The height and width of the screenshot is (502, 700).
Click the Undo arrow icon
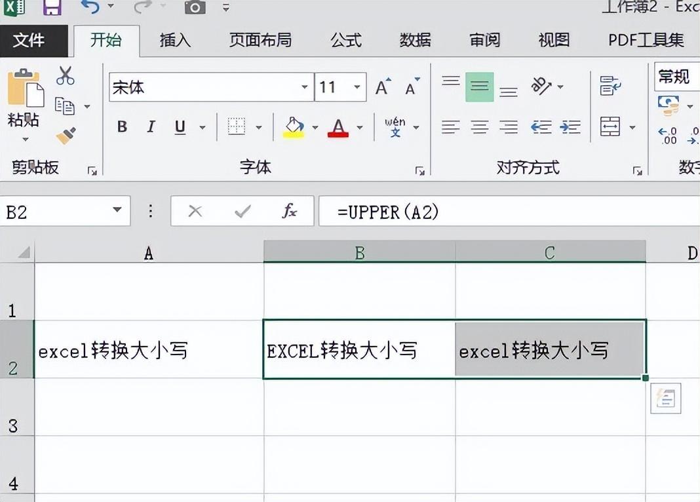pos(90,7)
